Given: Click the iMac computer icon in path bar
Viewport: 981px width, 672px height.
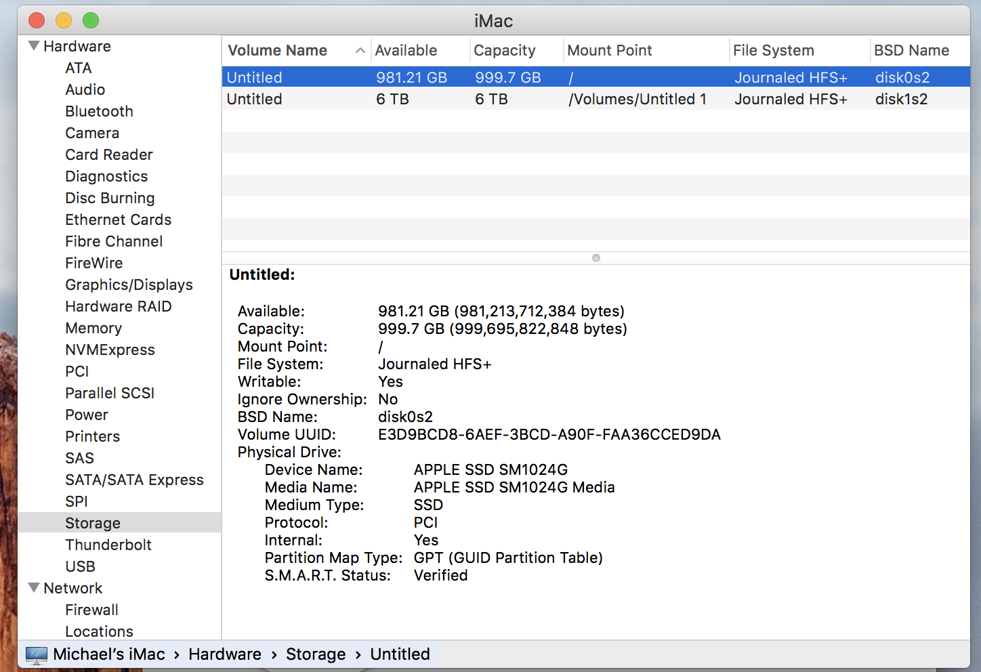Looking at the screenshot, I should pos(37,654).
